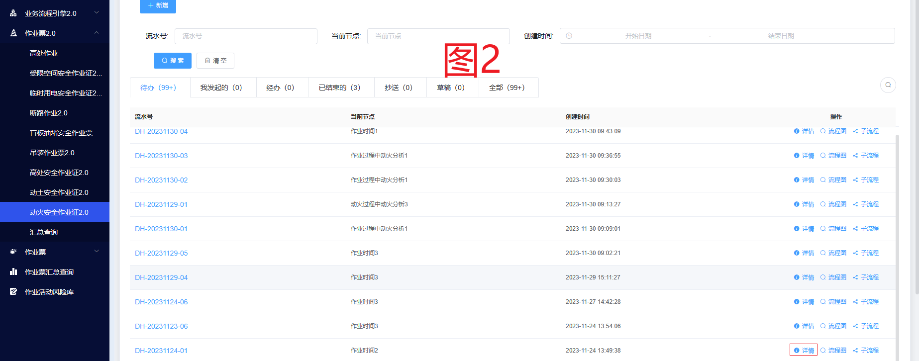The width and height of the screenshot is (919, 361).
Task: View 流程图 for DH-20231124-06
Action: pos(833,302)
